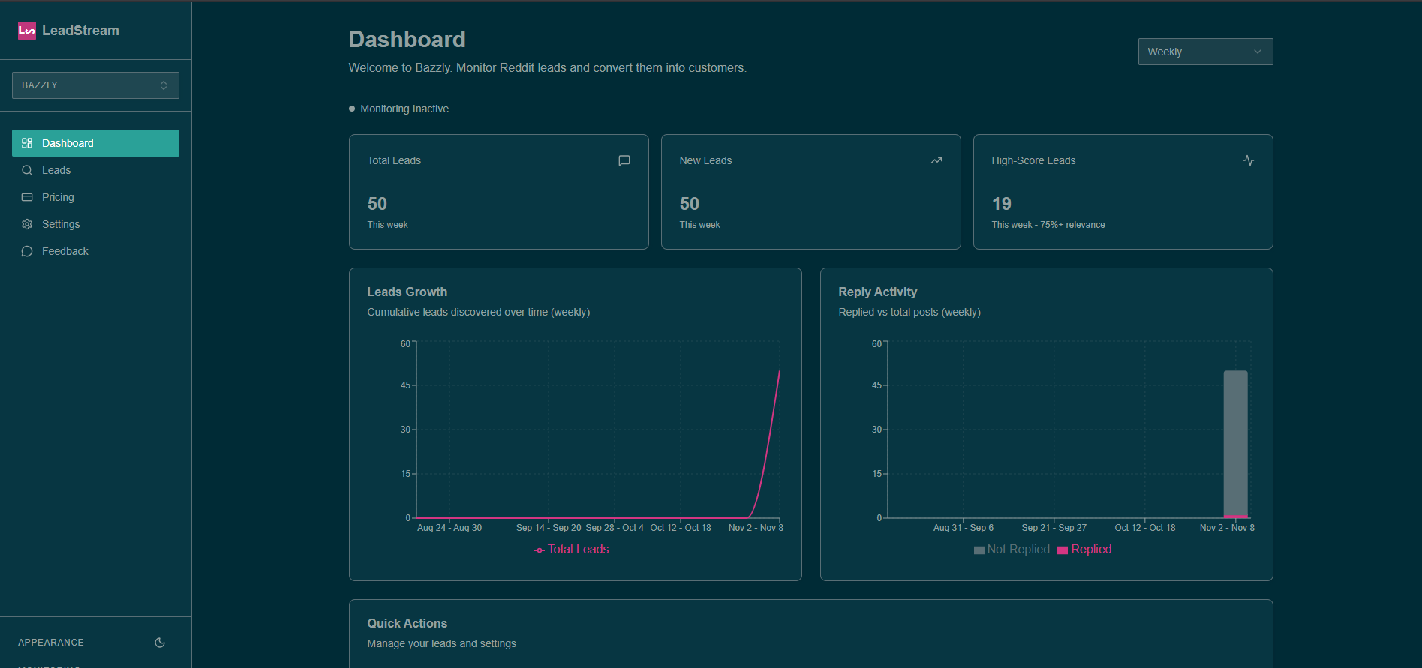Click the Leads Growth chart title
Image resolution: width=1422 pixels, height=668 pixels.
407,292
